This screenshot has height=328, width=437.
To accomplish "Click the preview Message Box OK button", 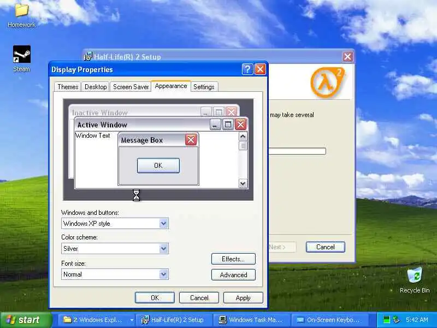I will pyautogui.click(x=158, y=166).
